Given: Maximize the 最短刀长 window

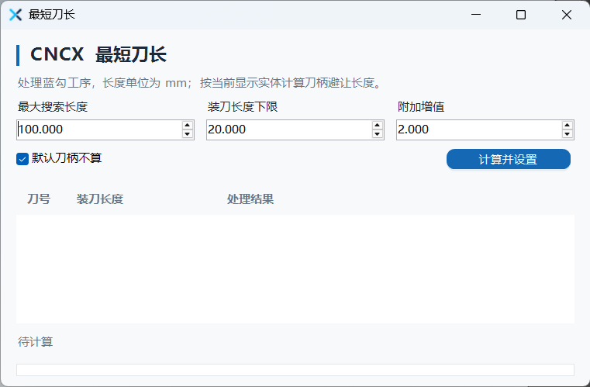Looking at the screenshot, I should (x=521, y=15).
